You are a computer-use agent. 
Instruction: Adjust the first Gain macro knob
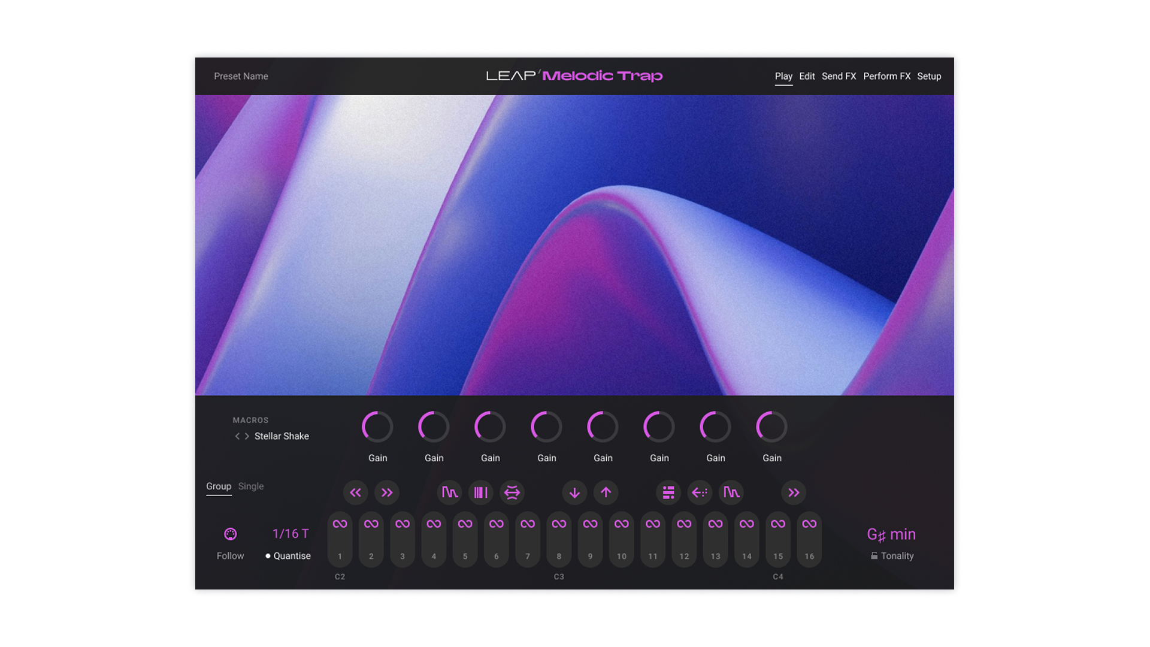click(x=377, y=427)
